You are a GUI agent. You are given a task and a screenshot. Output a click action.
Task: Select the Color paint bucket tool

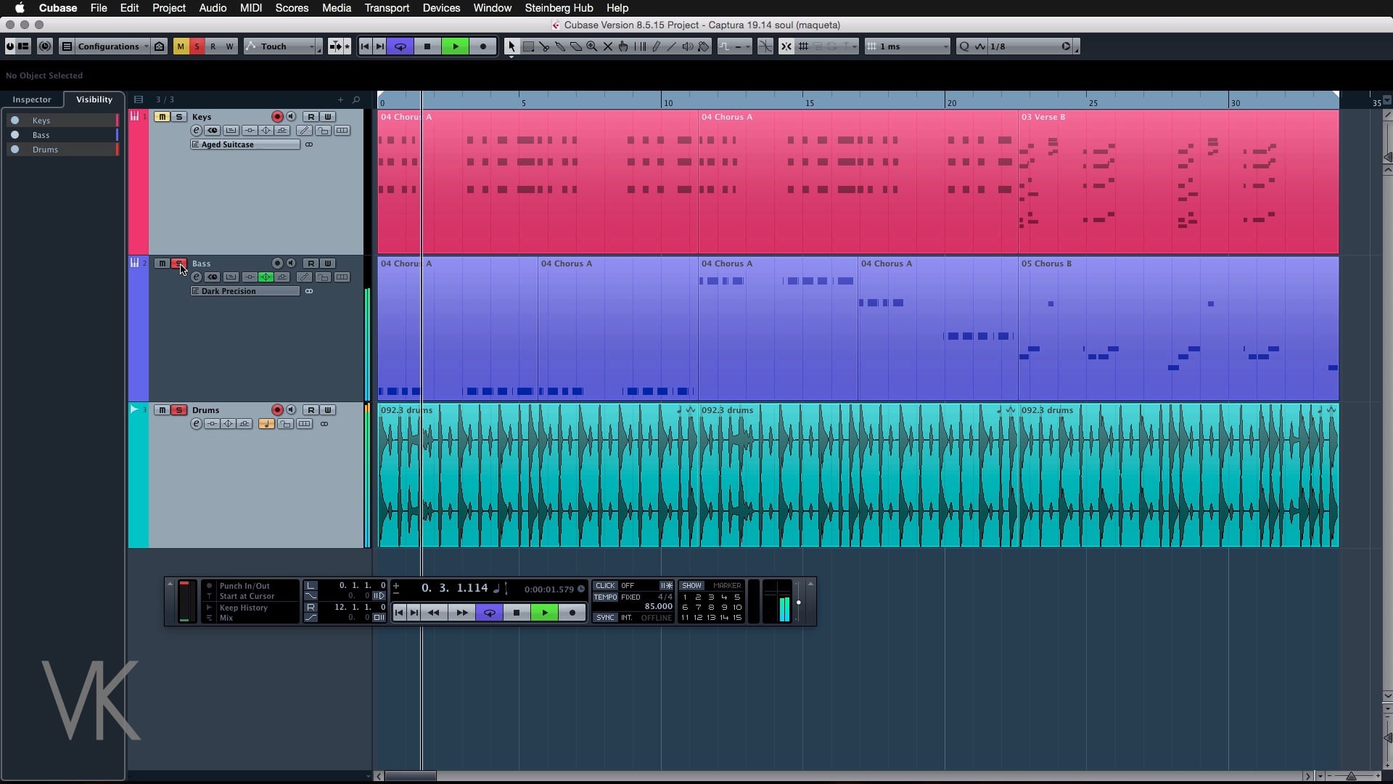704,46
